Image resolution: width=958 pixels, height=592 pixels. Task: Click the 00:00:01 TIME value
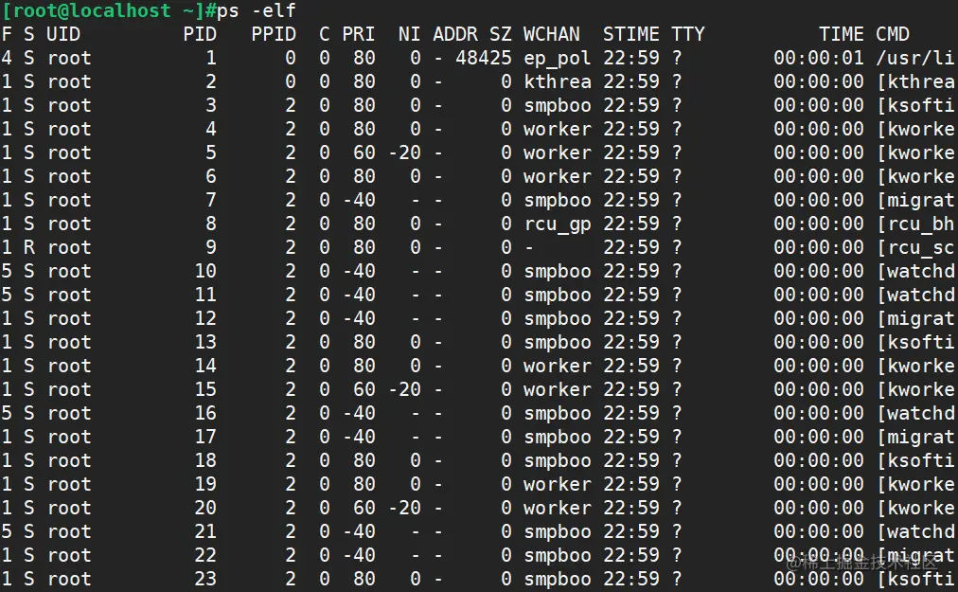pyautogui.click(x=819, y=58)
